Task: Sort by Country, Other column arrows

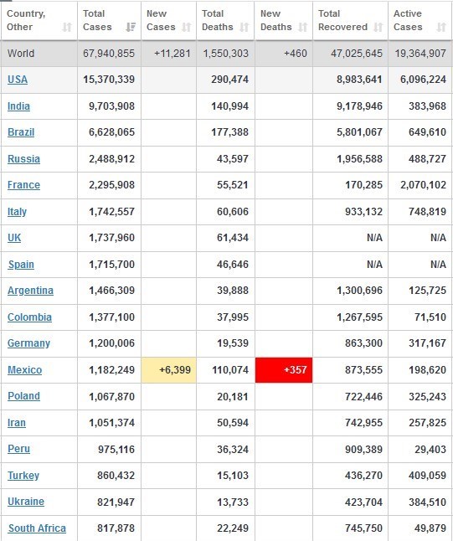Action: 67,27
